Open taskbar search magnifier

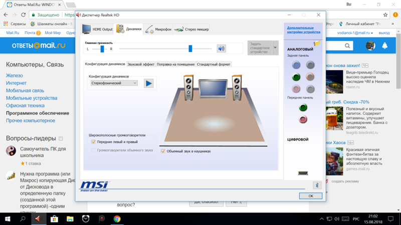point(23,219)
